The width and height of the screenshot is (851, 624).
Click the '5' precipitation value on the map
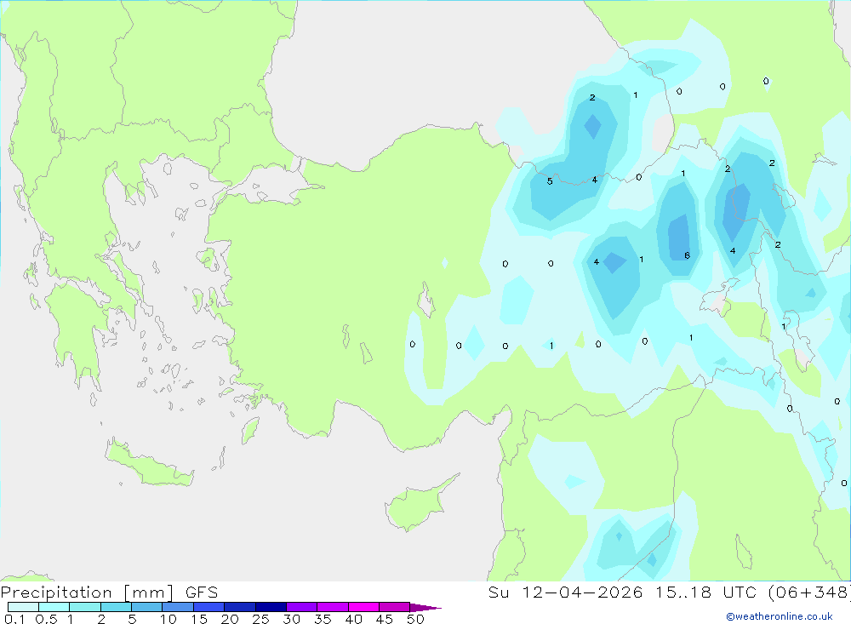(x=550, y=181)
